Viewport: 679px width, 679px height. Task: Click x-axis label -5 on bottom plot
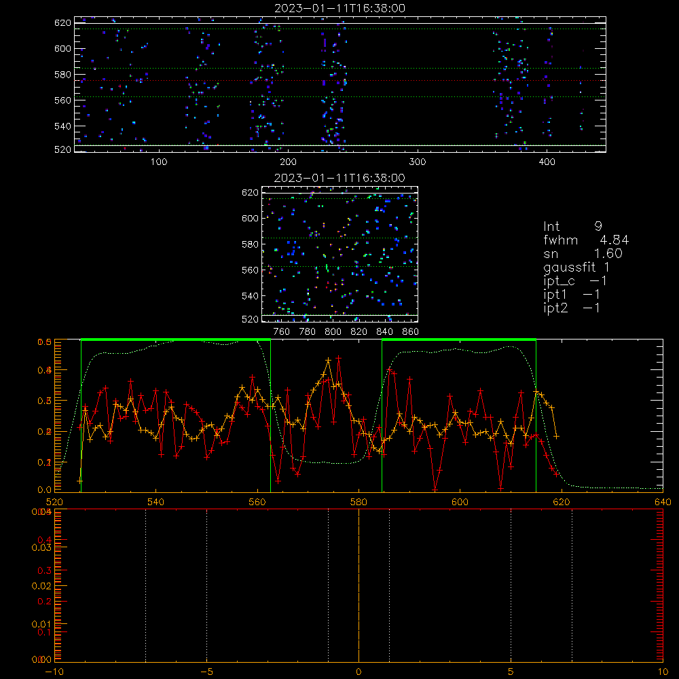click(x=206, y=672)
